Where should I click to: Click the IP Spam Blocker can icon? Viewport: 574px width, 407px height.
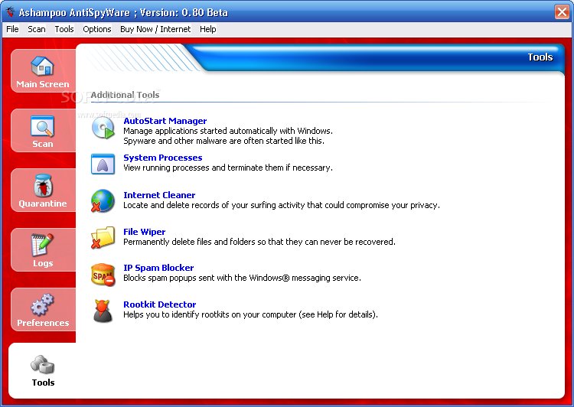[x=103, y=275]
